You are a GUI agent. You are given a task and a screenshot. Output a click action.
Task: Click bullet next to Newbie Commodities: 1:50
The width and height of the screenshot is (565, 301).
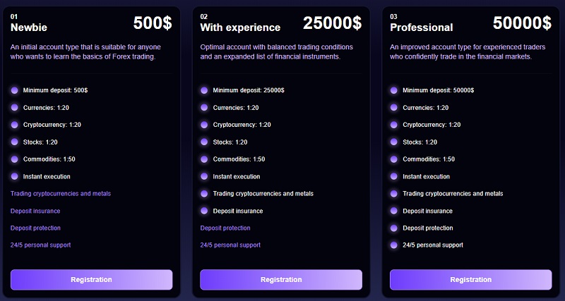(x=15, y=159)
